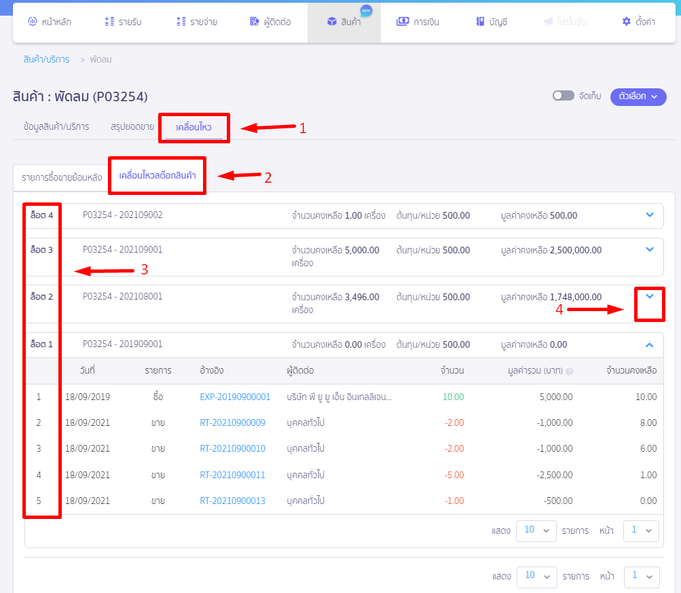Image resolution: width=681 pixels, height=593 pixels.
Task: Click the contacts icon in navbar
Action: click(x=254, y=22)
